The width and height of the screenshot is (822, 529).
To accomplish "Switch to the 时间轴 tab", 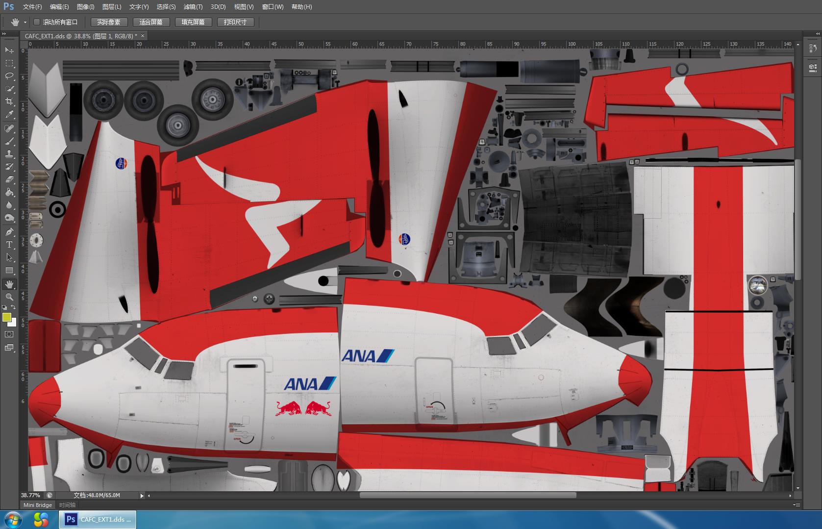I will click(67, 505).
